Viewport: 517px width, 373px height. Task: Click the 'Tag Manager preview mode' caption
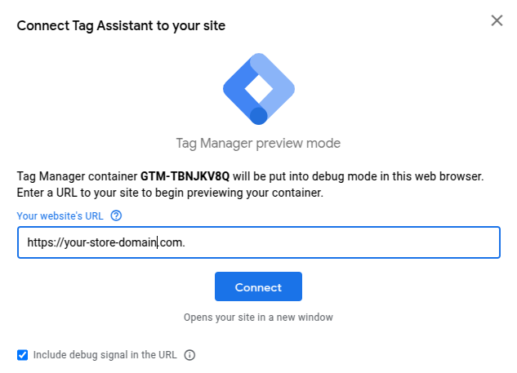click(258, 144)
